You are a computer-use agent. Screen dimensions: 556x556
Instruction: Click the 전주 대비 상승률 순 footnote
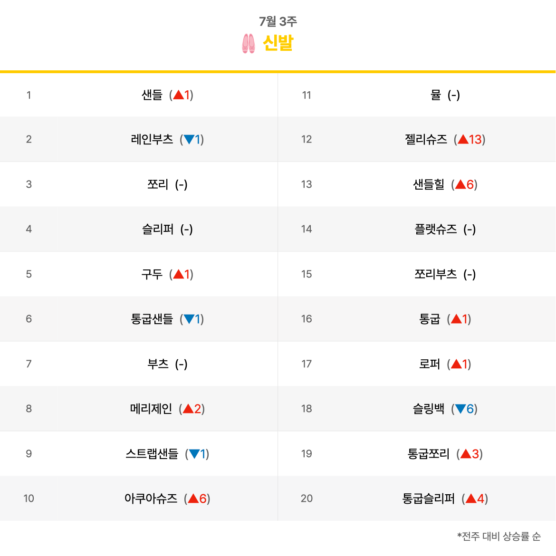[x=499, y=536]
